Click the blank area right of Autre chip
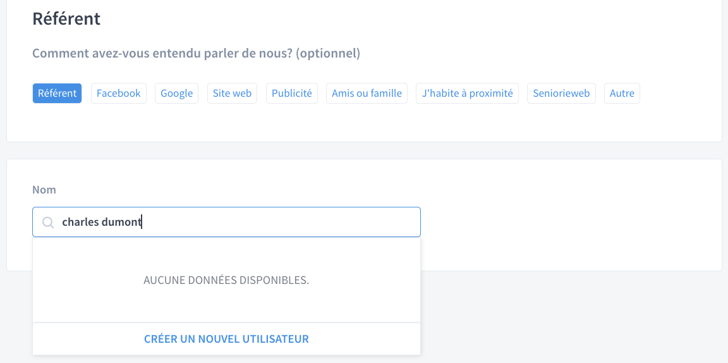The width and height of the screenshot is (728, 363). [x=678, y=94]
